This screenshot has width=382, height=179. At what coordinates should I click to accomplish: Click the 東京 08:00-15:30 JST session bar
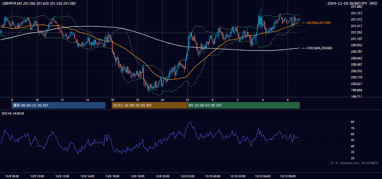59,105
